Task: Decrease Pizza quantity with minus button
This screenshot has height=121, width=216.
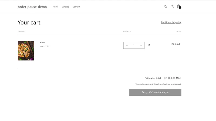Action: tap(127, 45)
